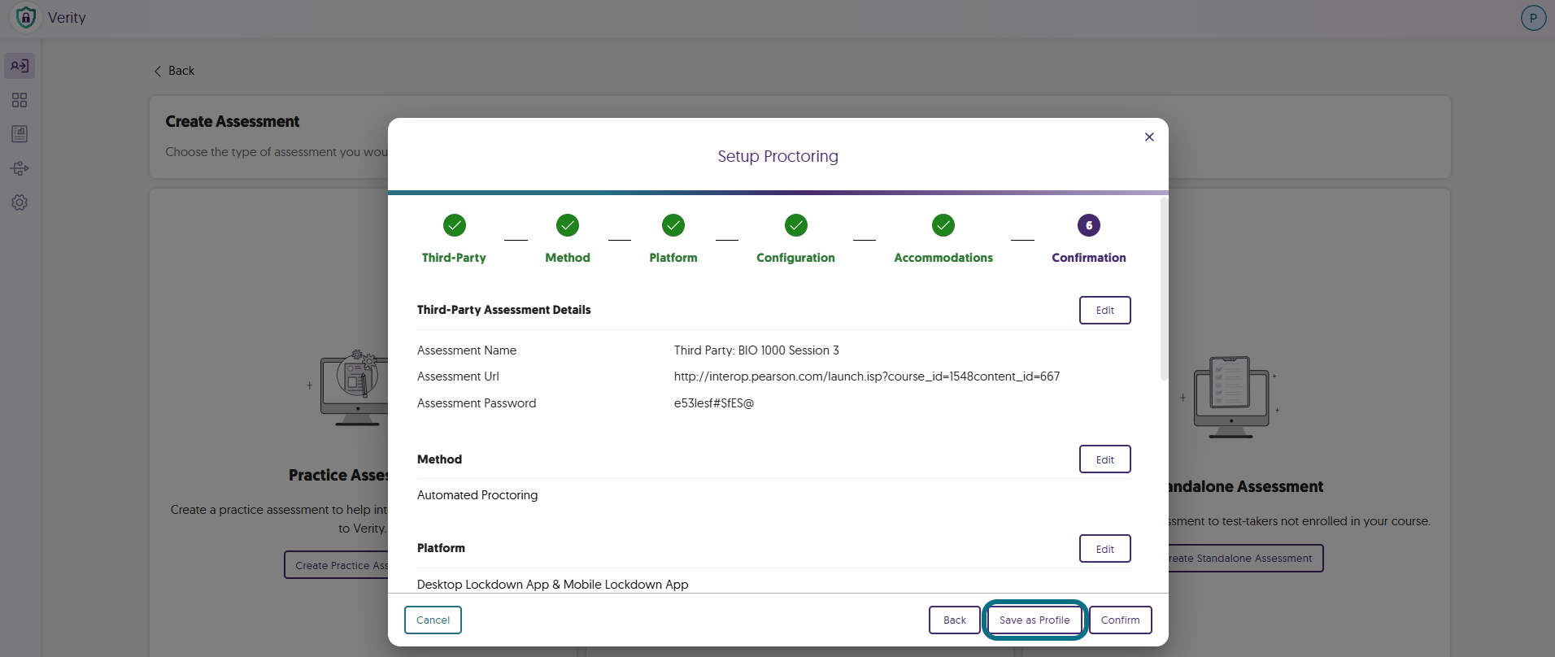Viewport: 1555px width, 657px height.
Task: Click the Verity shield logo
Action: click(26, 17)
